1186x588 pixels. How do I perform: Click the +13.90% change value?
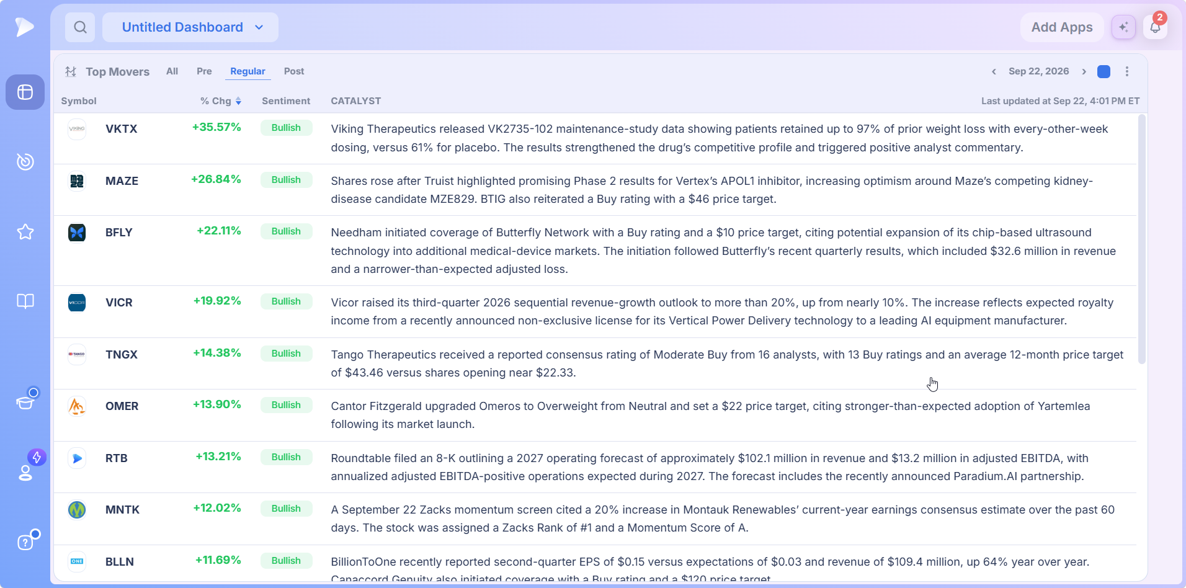tap(217, 404)
